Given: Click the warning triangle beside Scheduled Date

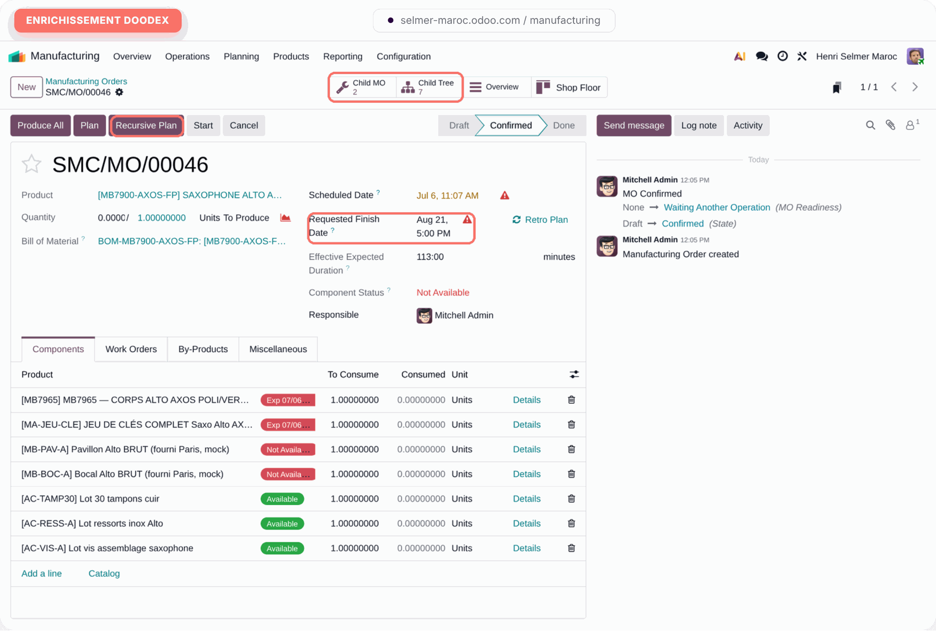Looking at the screenshot, I should (x=505, y=196).
